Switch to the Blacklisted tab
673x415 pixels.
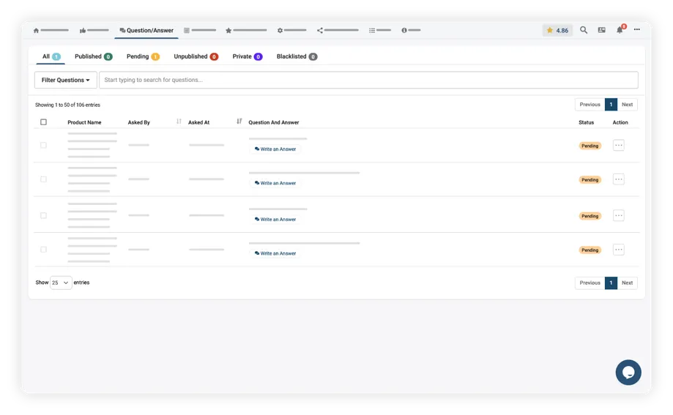click(297, 56)
